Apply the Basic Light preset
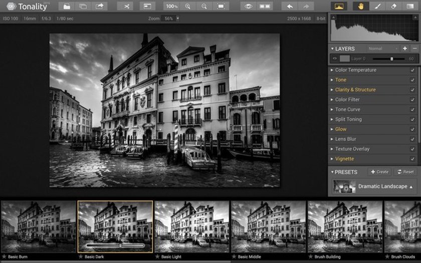 [x=191, y=227]
